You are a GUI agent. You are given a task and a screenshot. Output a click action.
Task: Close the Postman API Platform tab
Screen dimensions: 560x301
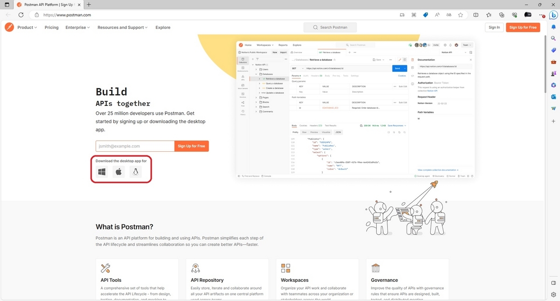point(79,5)
